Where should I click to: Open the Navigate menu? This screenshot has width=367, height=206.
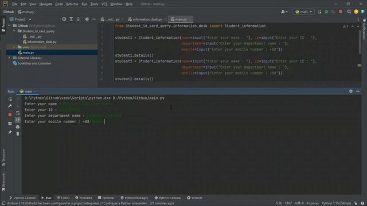(46, 4)
